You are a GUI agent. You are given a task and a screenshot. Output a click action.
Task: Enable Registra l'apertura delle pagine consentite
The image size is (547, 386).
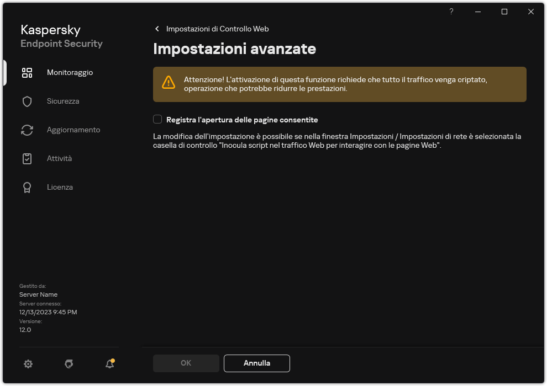tap(157, 119)
